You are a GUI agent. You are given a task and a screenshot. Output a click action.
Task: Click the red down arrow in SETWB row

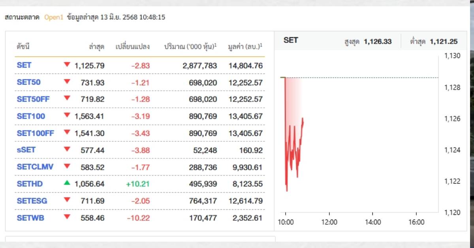click(x=67, y=217)
